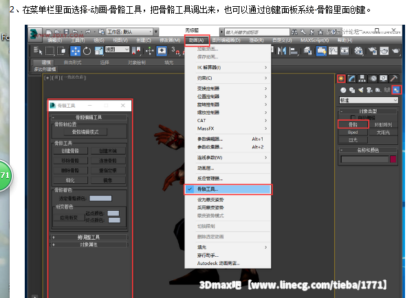Select the Space Warps category icon
The image size is (414, 298).
coord(386,90)
